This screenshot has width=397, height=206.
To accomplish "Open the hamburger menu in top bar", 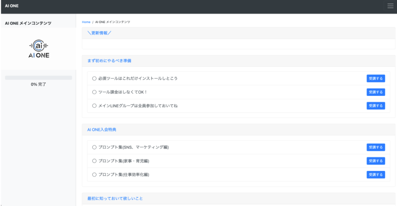I will [x=390, y=6].
